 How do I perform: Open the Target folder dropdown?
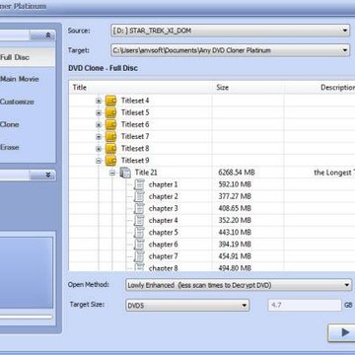tap(345, 50)
